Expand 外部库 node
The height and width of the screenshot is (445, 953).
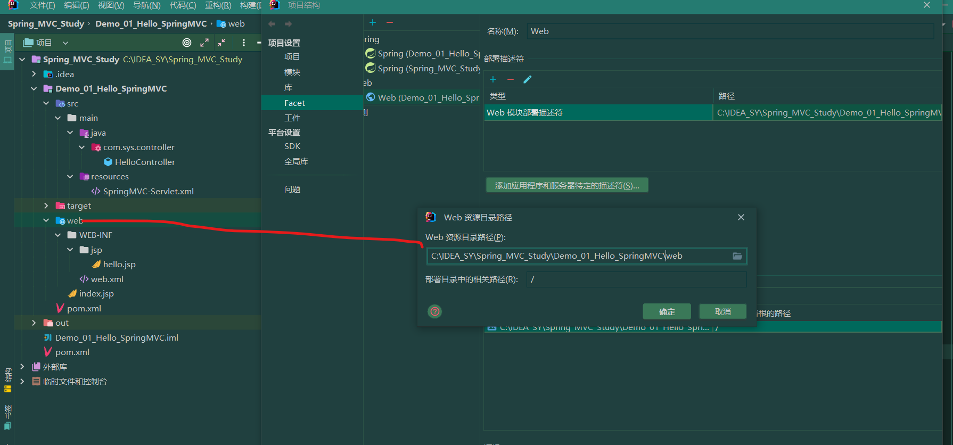[x=22, y=367]
